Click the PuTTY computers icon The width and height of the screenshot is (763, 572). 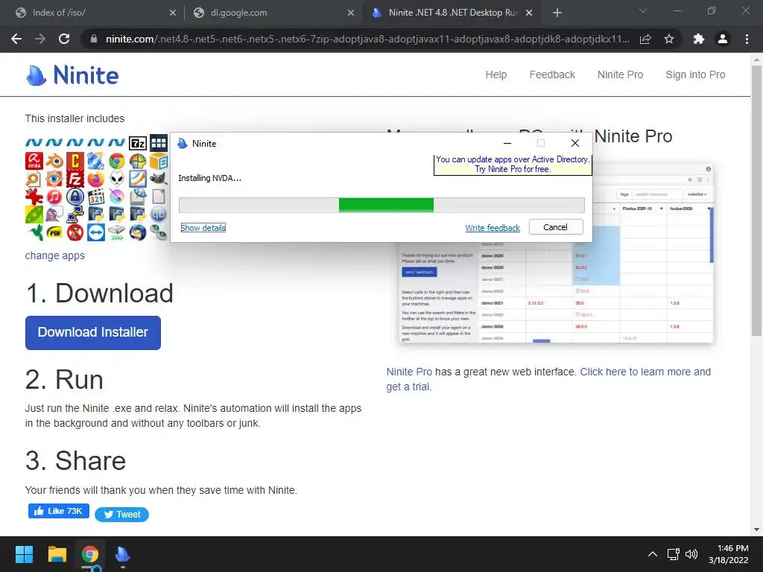click(75, 214)
